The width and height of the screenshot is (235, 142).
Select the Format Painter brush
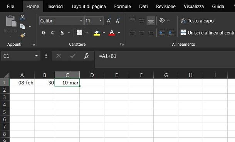tap(23, 35)
